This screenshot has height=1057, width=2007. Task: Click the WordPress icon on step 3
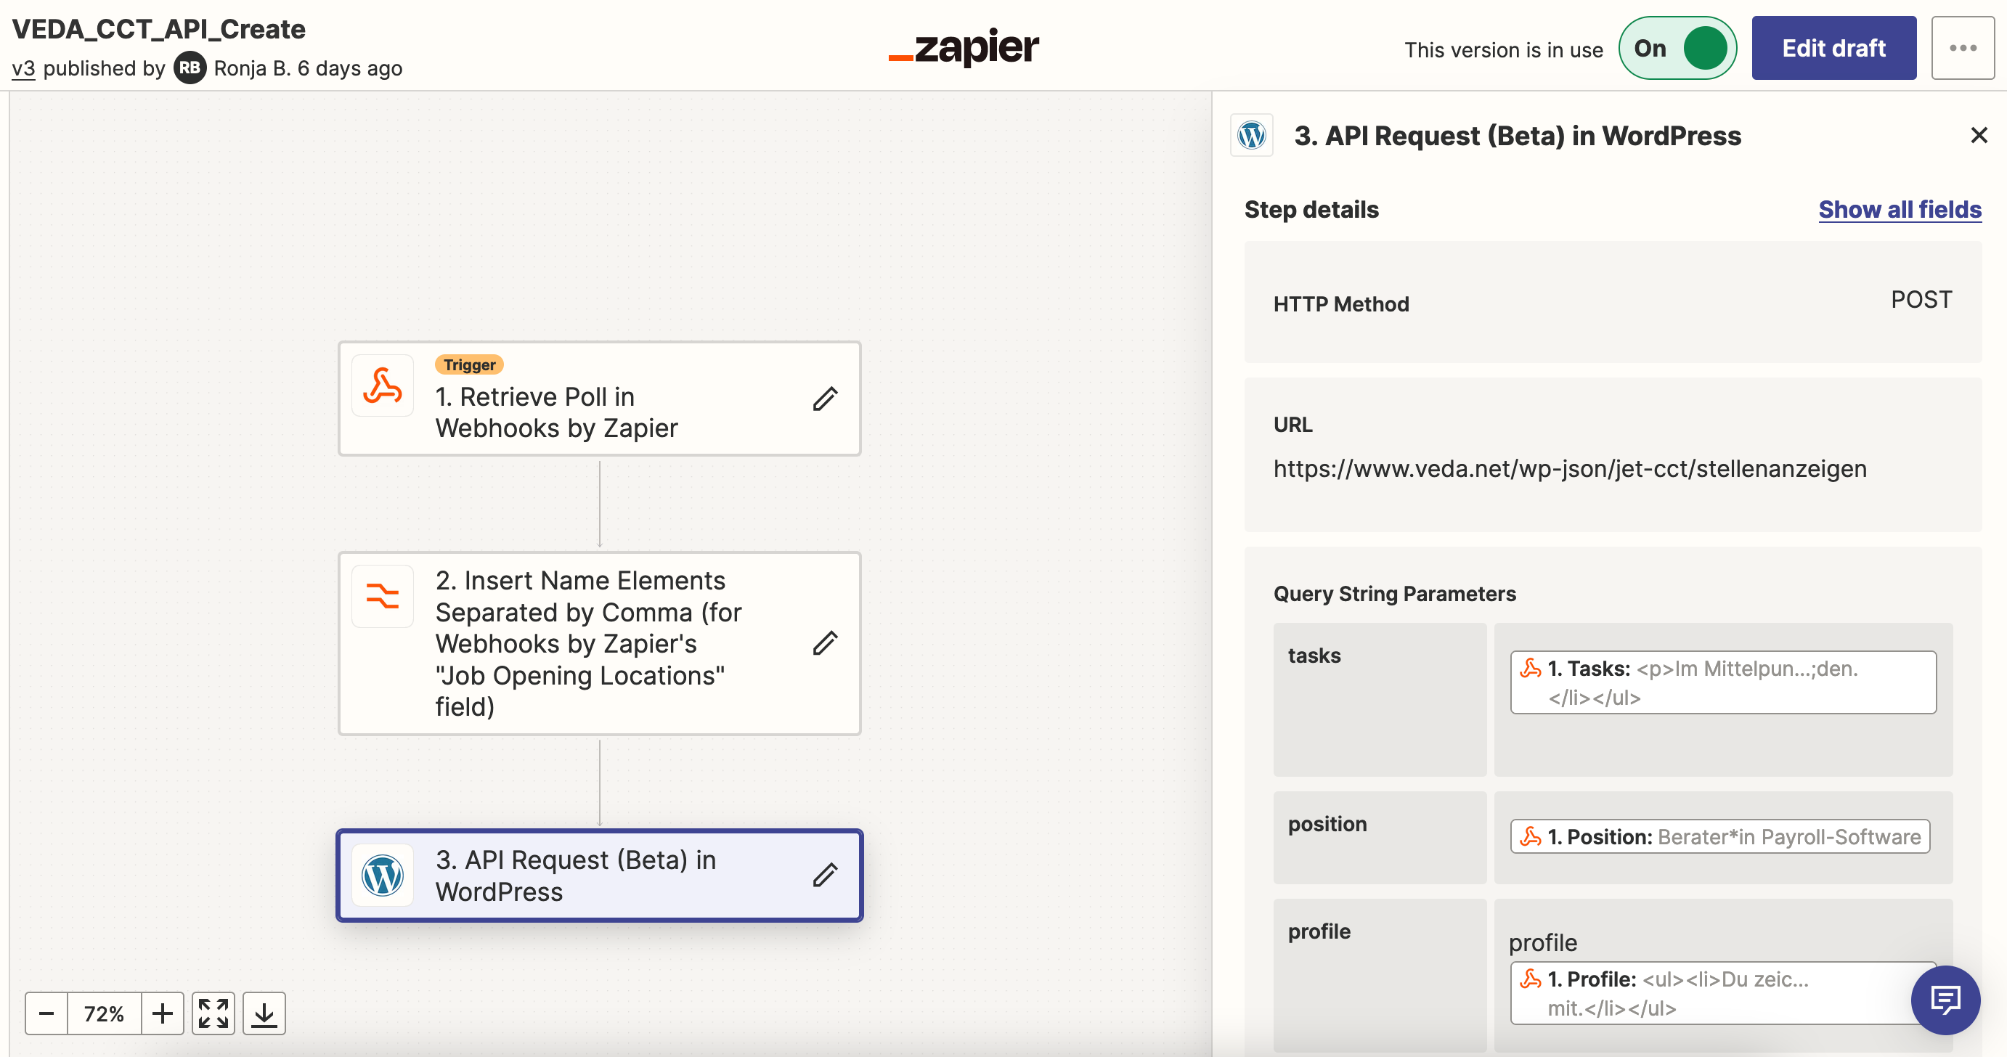383,875
